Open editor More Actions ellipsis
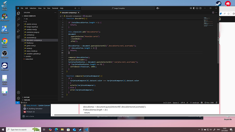Viewport: 235px width, 132px height. 216,13
